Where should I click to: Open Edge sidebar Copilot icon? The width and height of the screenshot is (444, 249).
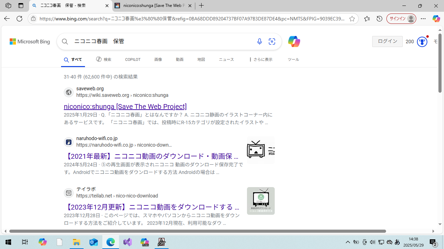(436, 19)
